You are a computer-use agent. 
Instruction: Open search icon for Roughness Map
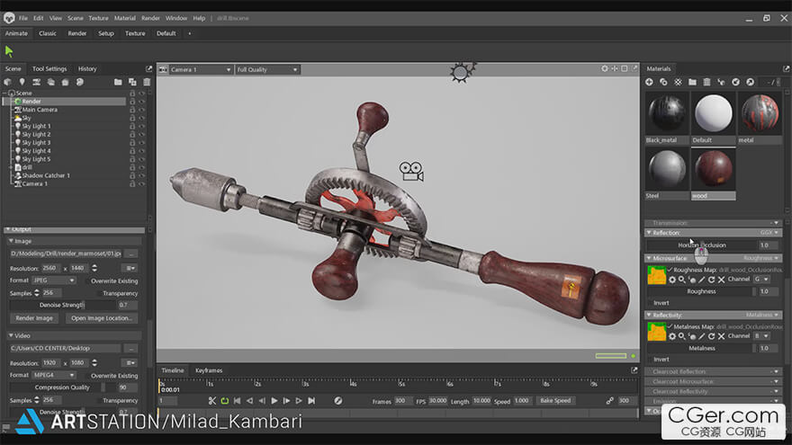(682, 280)
